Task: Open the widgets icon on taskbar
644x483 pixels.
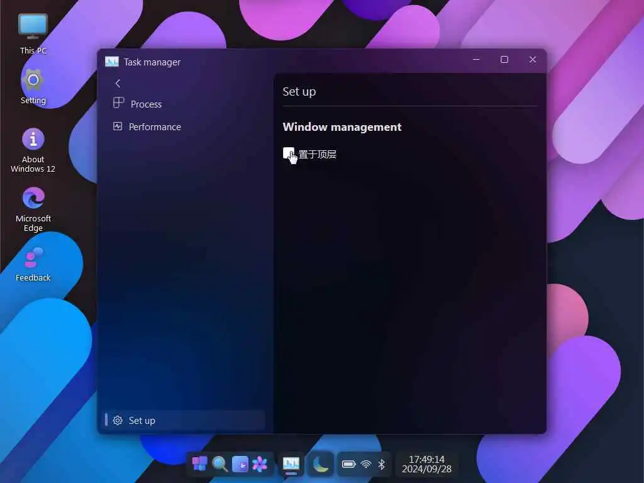Action: pyautogui.click(x=240, y=464)
